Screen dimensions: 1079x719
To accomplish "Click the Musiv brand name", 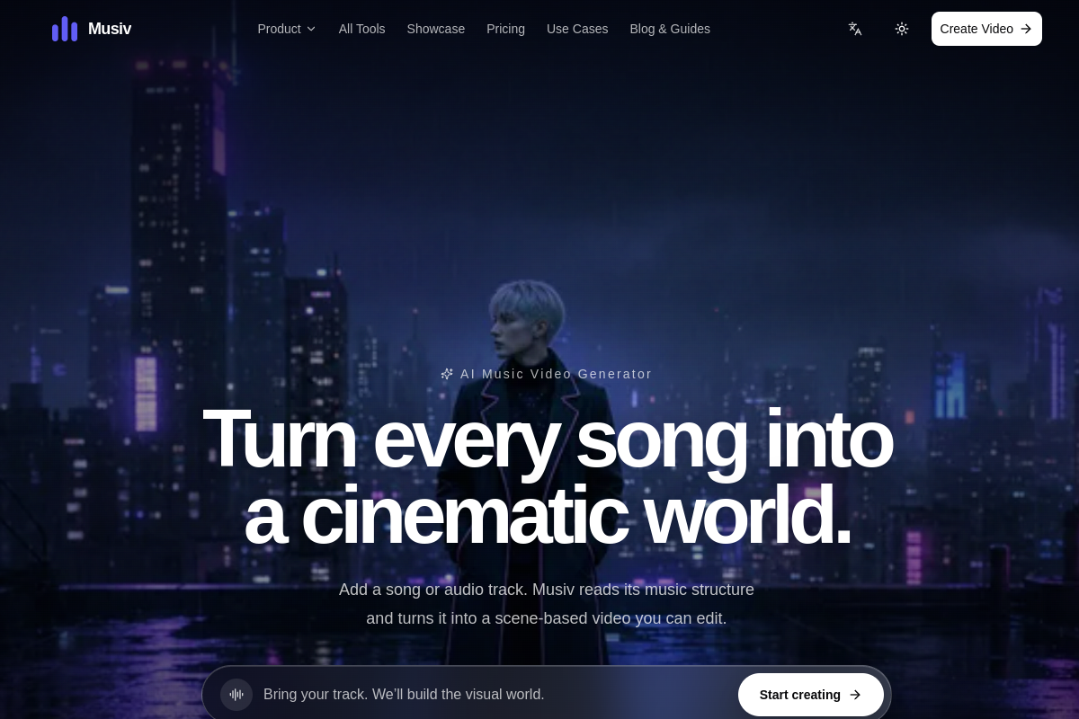I will pos(110,29).
